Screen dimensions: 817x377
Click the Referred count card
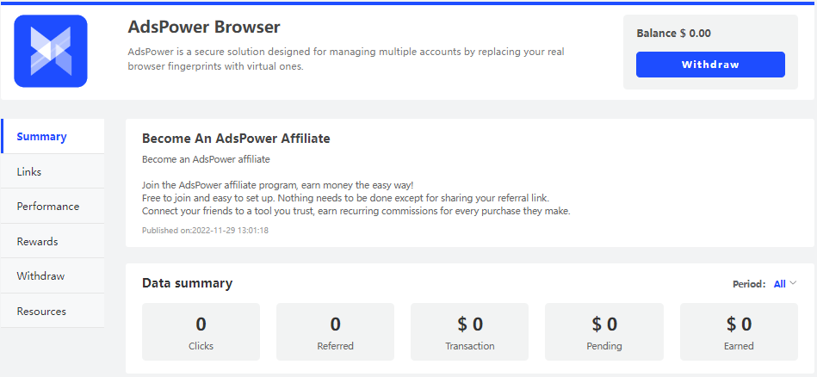point(335,331)
